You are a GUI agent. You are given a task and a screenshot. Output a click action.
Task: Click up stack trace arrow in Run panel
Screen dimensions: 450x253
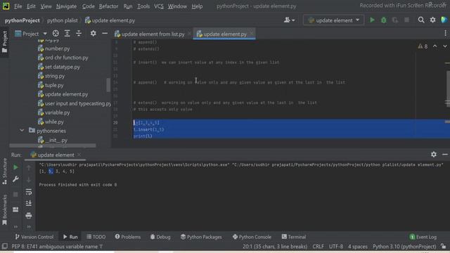coord(29,168)
